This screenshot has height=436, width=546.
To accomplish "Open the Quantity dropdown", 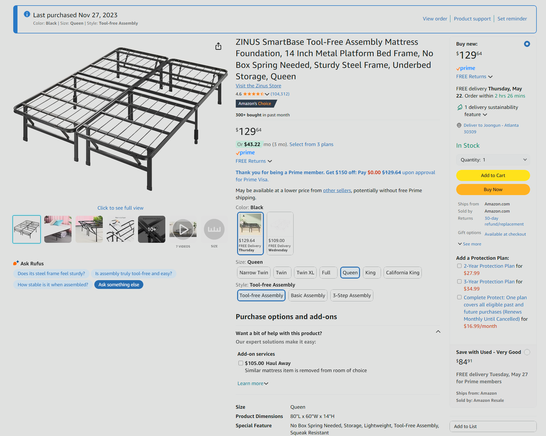I will point(493,160).
